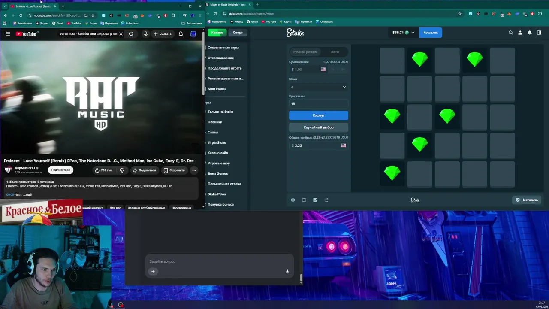
Task: Switch to Авто betting mode
Action: point(335,52)
